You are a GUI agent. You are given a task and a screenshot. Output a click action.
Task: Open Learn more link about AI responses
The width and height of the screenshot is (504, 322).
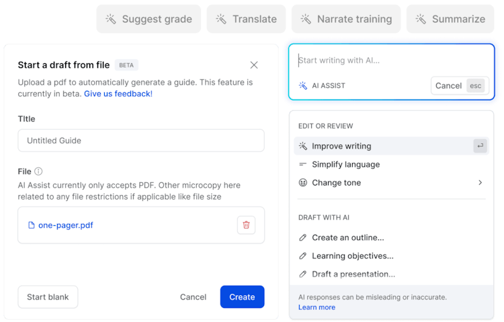click(317, 307)
